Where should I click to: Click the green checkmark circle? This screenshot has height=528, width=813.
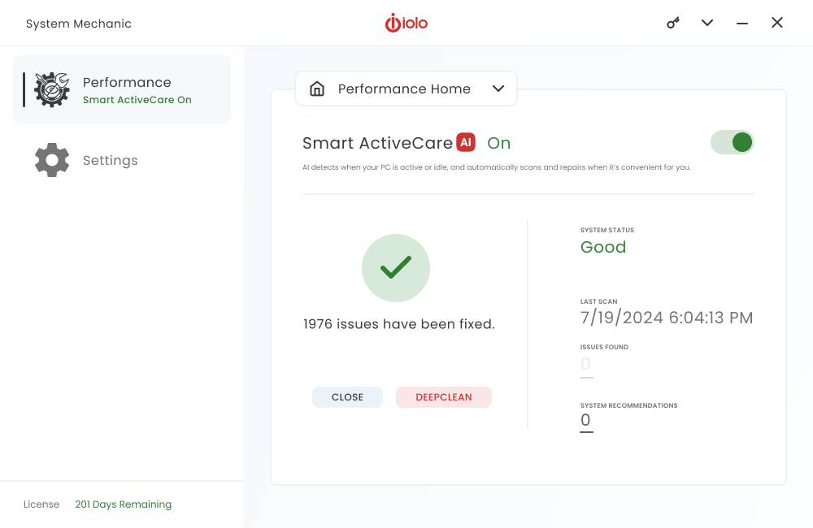coord(396,268)
